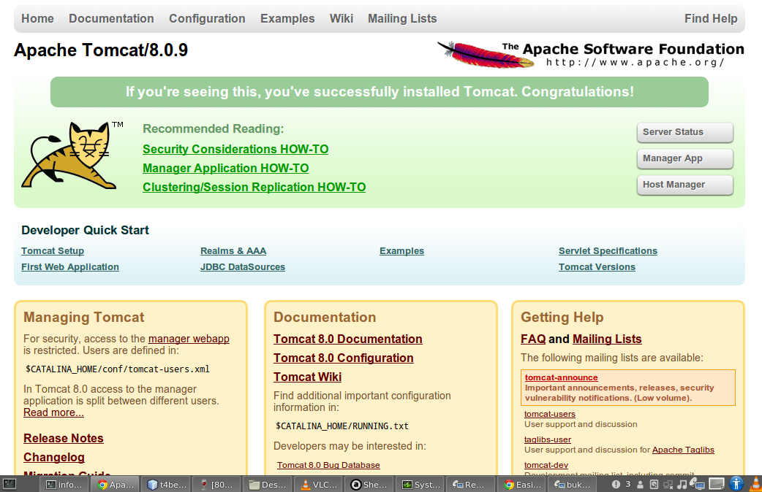Switch to the 'VLC...' taskbar window
This screenshot has height=492, width=762.
[318, 484]
